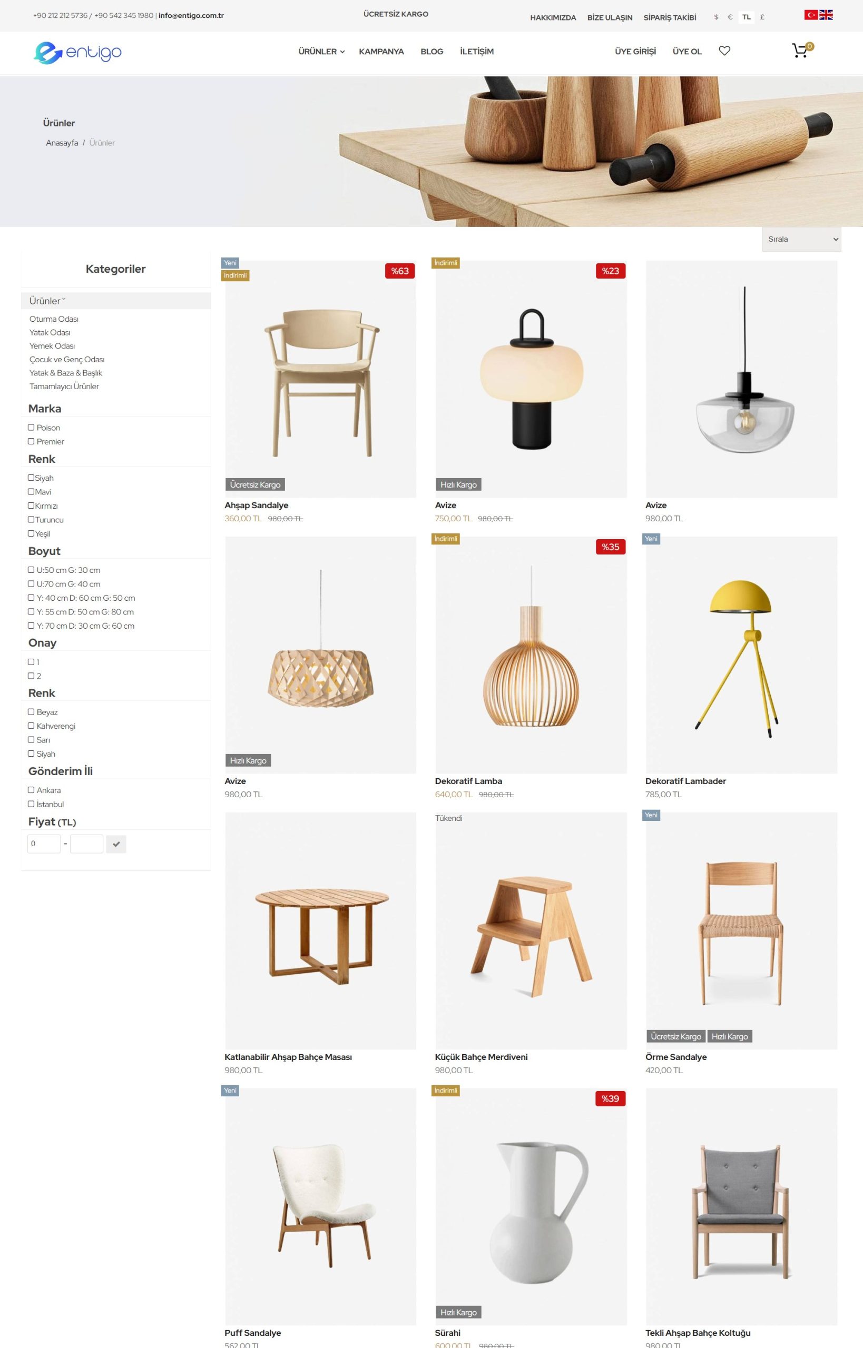This screenshot has width=863, height=1348.
Task: Switch language with the UK flag
Action: (x=826, y=15)
